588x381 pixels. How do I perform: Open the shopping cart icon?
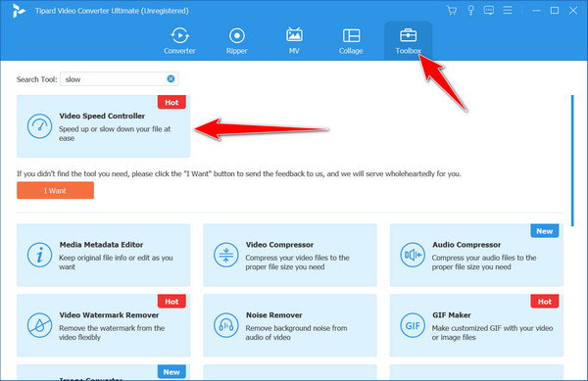[452, 10]
